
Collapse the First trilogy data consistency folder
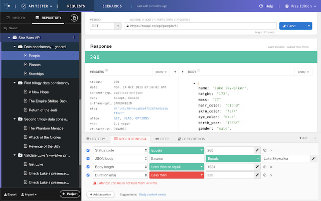click(x=15, y=83)
